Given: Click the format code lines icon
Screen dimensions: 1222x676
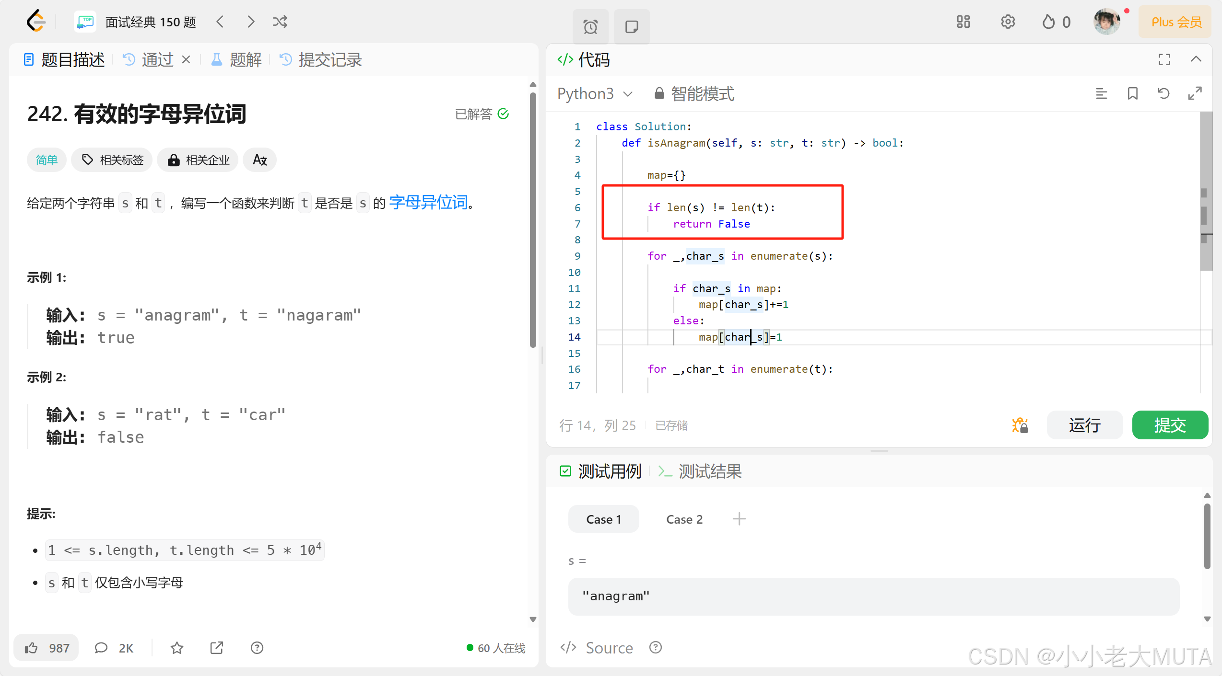Looking at the screenshot, I should [x=1101, y=93].
